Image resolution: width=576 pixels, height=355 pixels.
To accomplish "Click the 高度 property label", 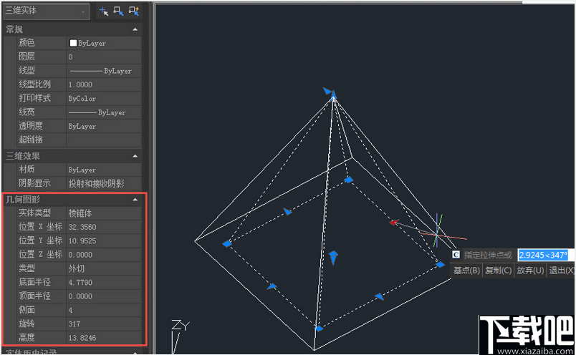I will [27, 337].
